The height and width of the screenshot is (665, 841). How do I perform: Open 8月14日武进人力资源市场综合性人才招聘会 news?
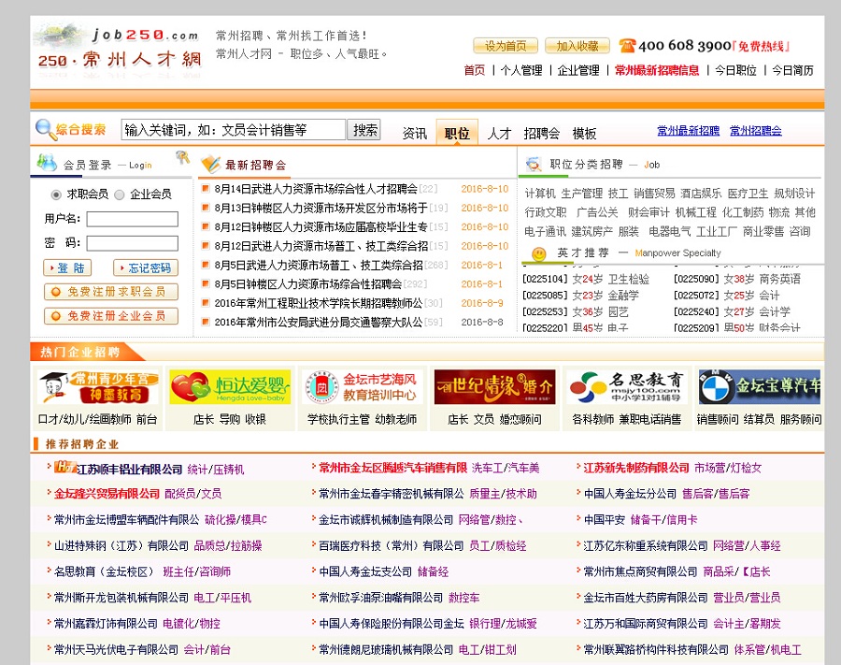(x=316, y=189)
